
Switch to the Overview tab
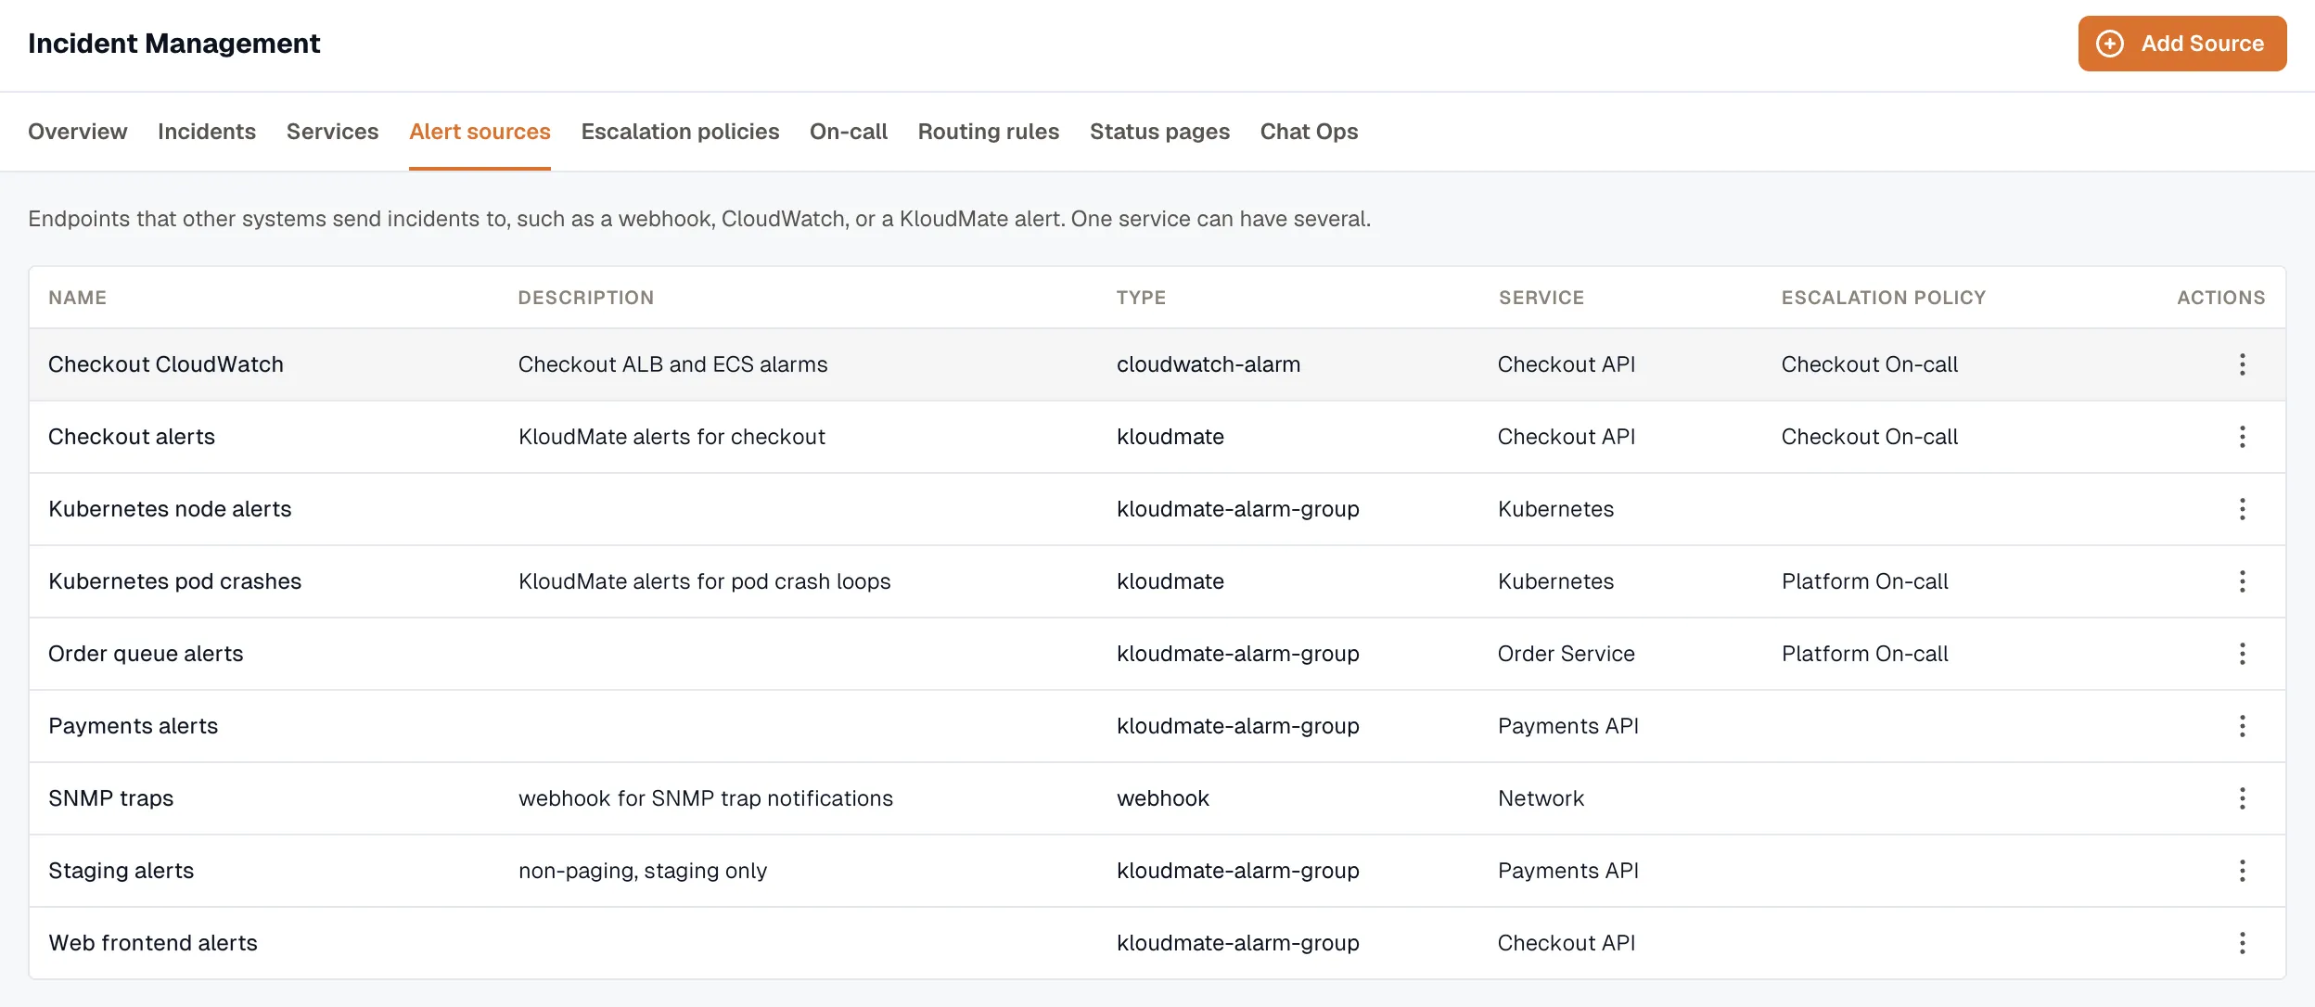click(x=78, y=132)
